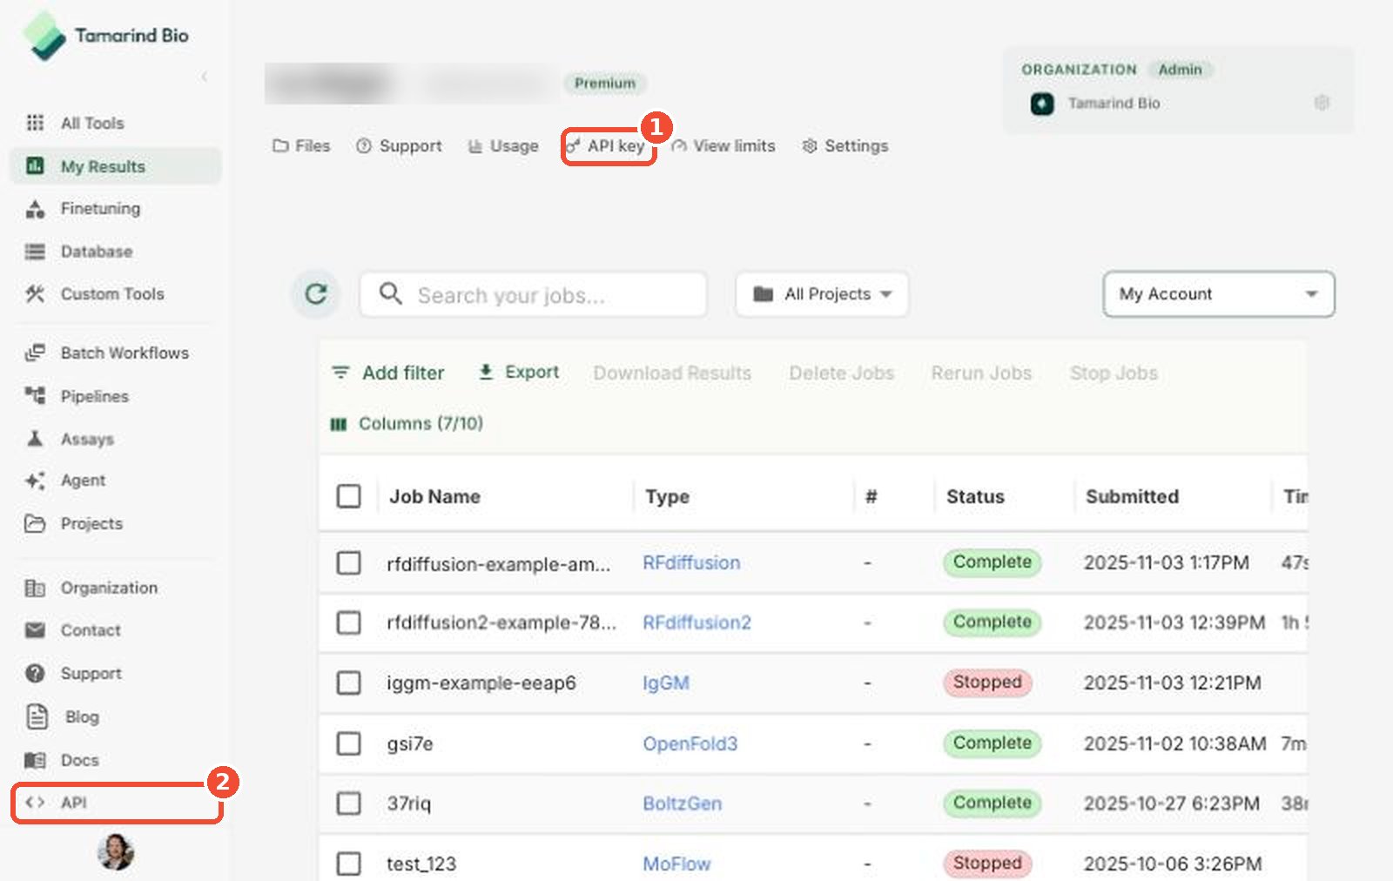Check the test_123 job row
This screenshot has height=881, width=1393.
click(x=349, y=864)
